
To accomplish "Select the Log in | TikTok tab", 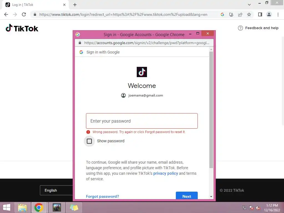I will [35, 5].
